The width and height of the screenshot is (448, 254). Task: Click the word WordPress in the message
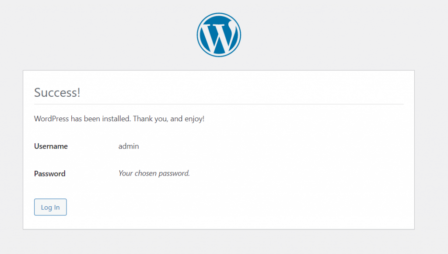click(x=52, y=119)
